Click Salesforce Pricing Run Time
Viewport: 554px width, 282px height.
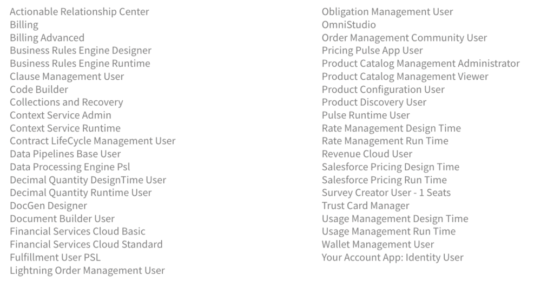click(x=384, y=180)
